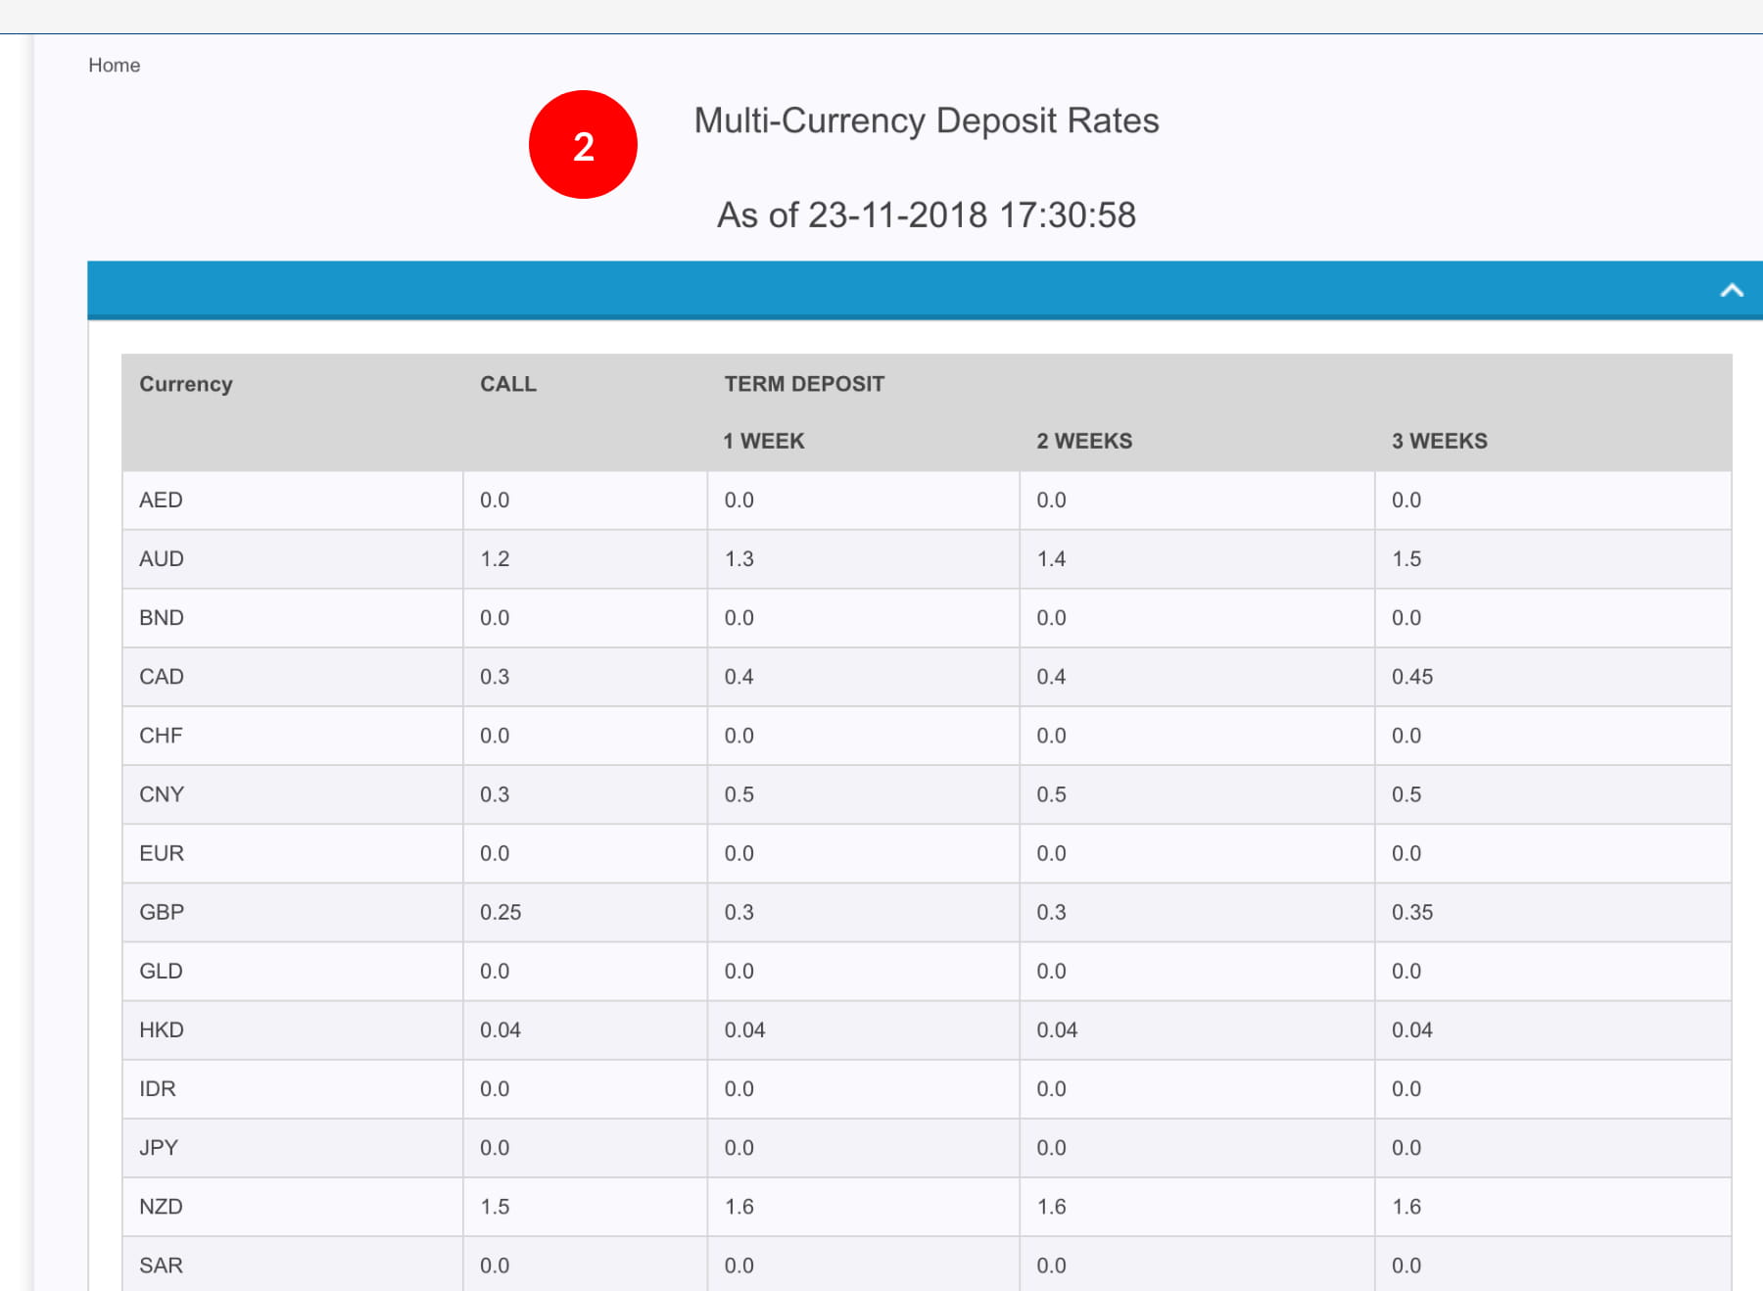The height and width of the screenshot is (1291, 1763).
Task: Click the CAD 3 weeks rate 0.45
Action: tap(1411, 677)
